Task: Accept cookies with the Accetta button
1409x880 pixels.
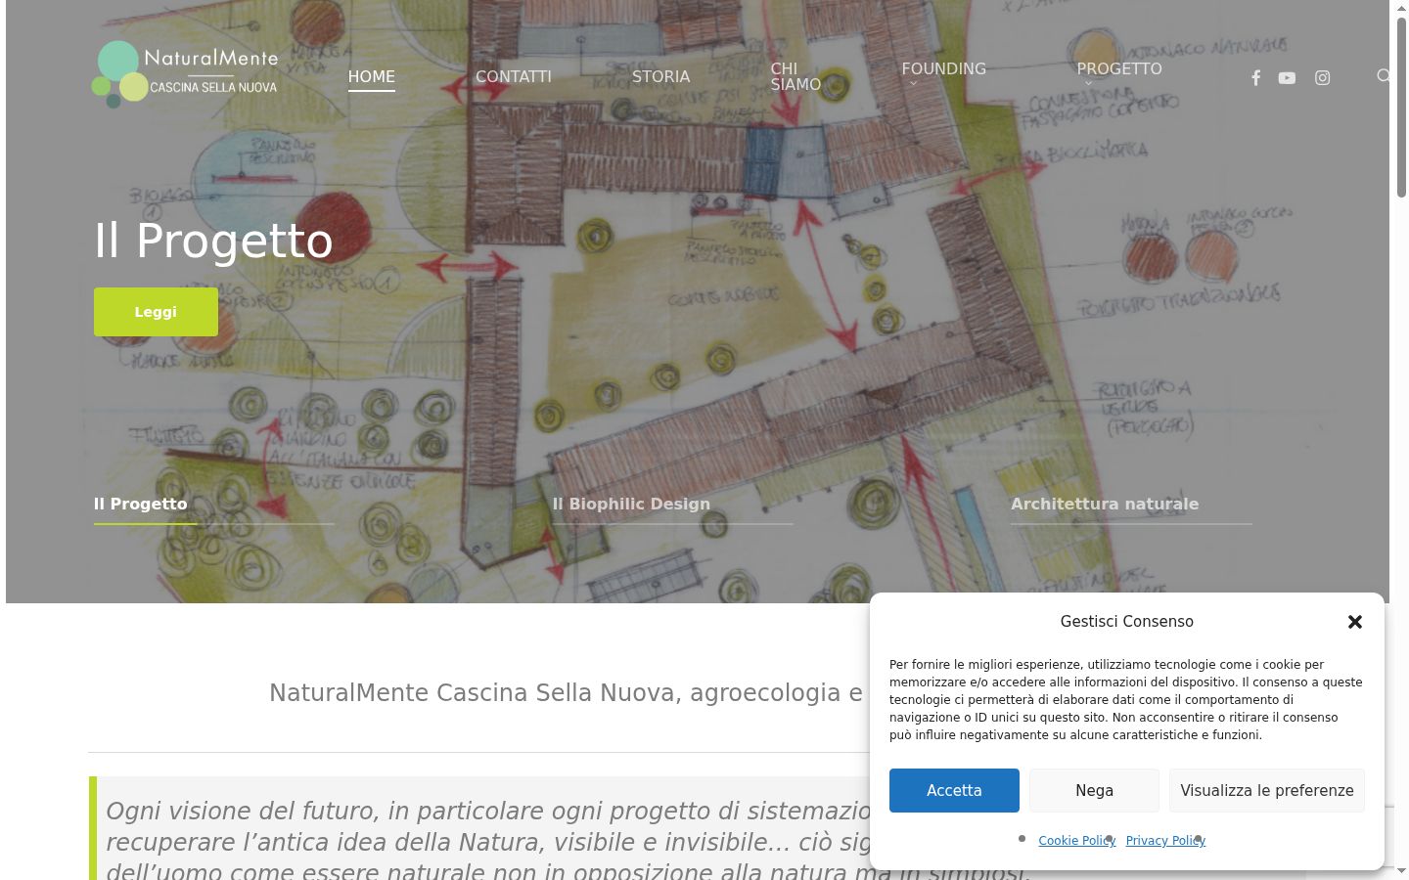Action: tap(954, 790)
